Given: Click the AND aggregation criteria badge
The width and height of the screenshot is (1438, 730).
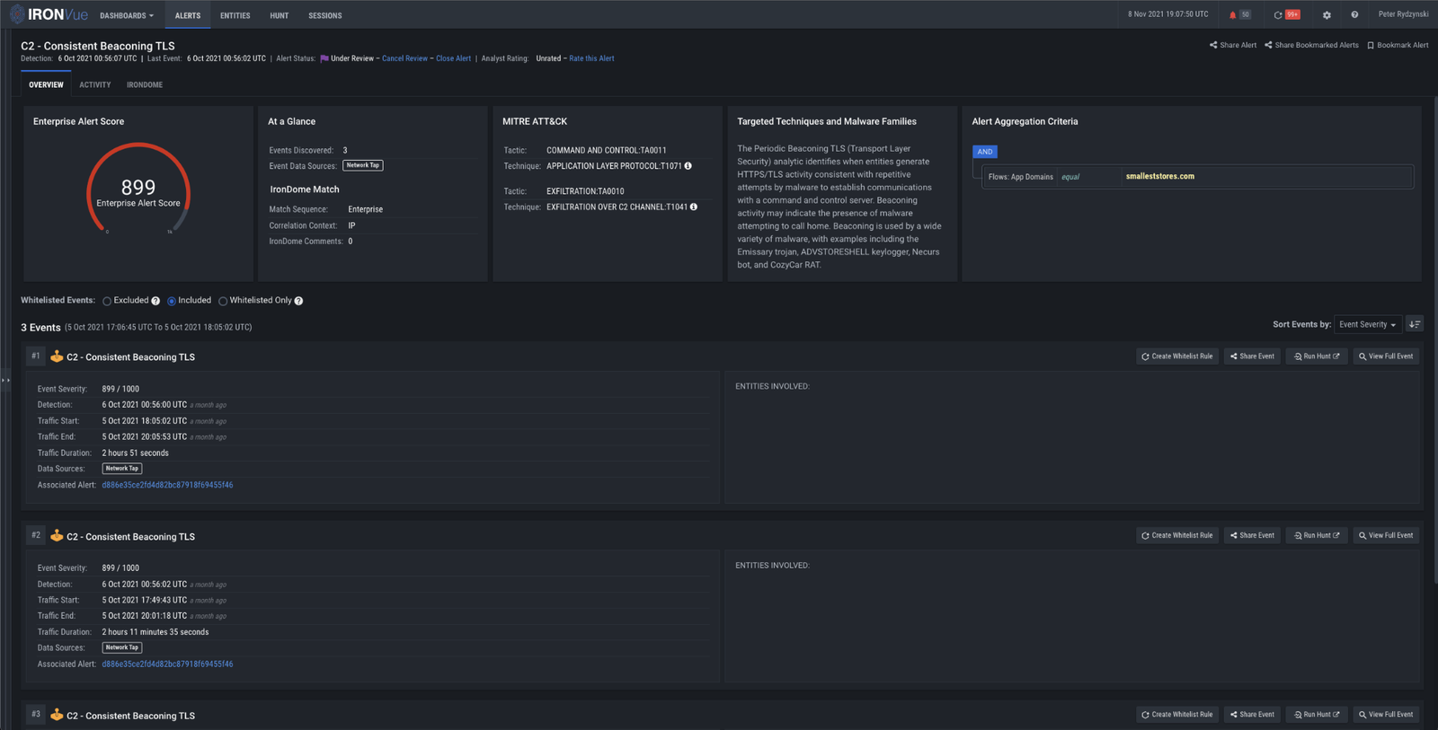Looking at the screenshot, I should pyautogui.click(x=985, y=152).
